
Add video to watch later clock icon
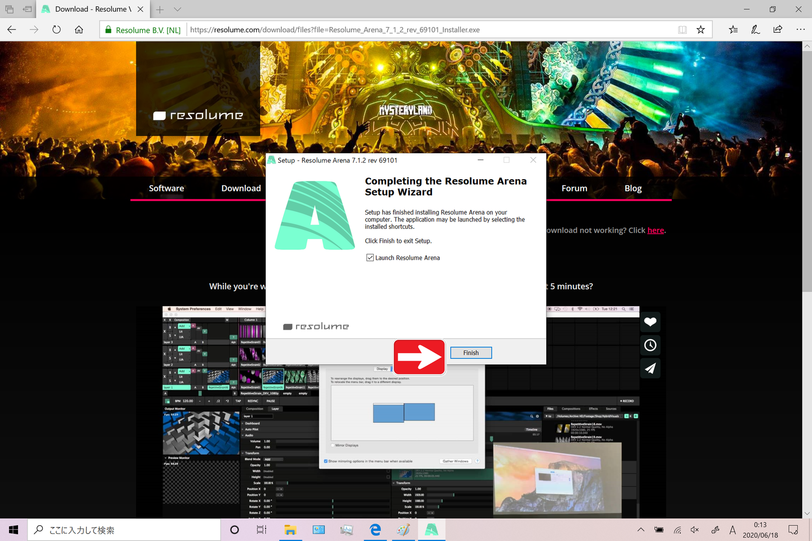click(650, 345)
